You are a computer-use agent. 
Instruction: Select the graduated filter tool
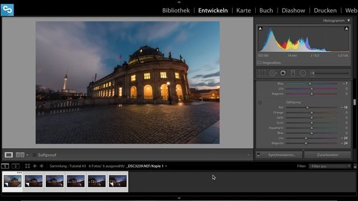(293, 73)
